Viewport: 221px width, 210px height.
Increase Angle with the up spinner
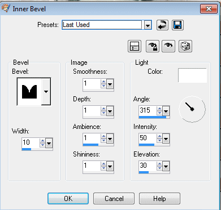159,109
